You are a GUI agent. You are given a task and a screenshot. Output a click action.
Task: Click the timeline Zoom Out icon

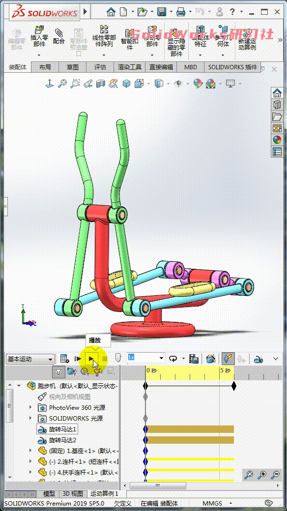pos(276,475)
